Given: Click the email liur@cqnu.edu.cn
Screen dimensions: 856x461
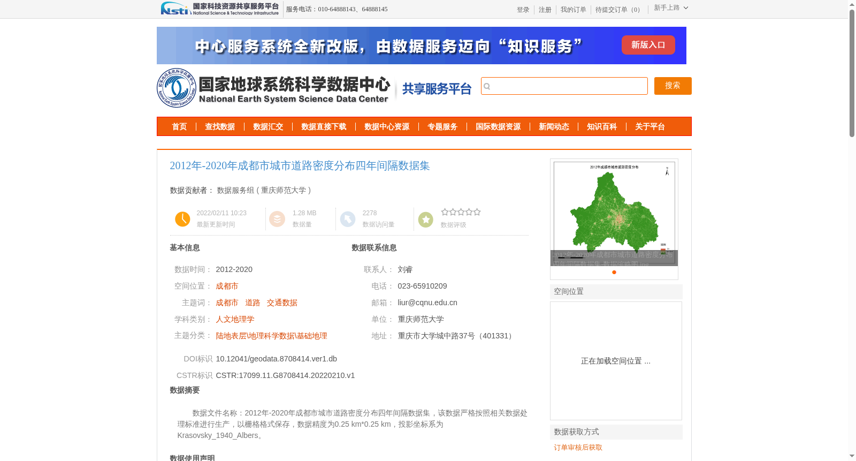Looking at the screenshot, I should click(427, 303).
